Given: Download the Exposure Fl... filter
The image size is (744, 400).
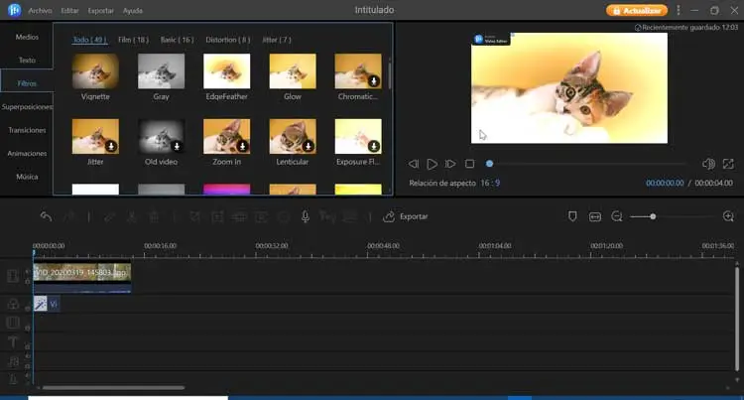Looking at the screenshot, I should [x=374, y=146].
